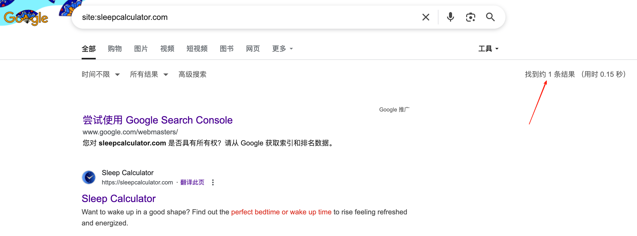Click the Sleep Calculator site favicon

[89, 177]
